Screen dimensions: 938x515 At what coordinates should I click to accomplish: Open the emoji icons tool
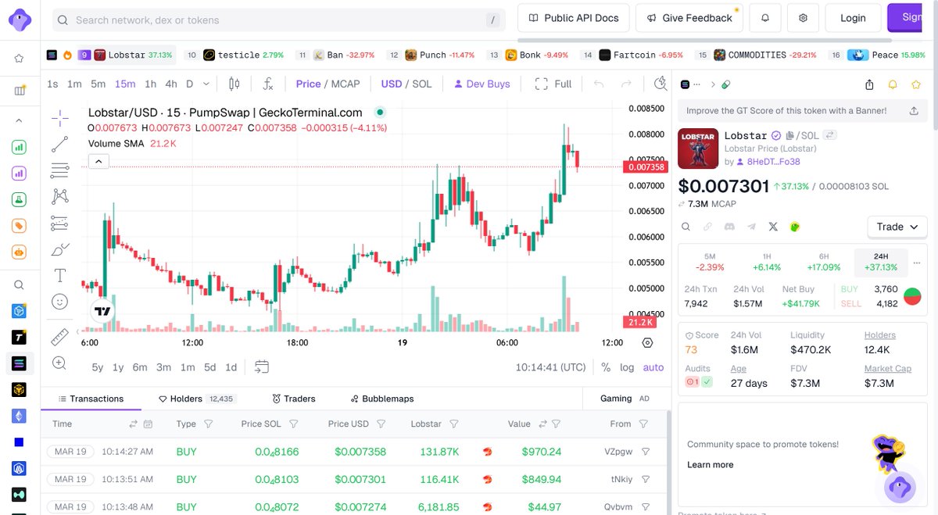[59, 301]
